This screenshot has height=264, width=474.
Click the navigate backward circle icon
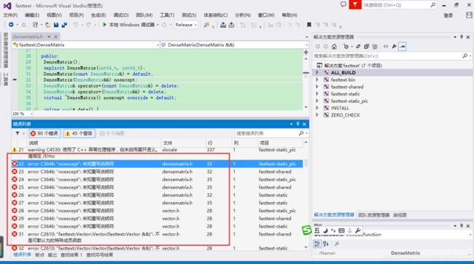[11, 25]
